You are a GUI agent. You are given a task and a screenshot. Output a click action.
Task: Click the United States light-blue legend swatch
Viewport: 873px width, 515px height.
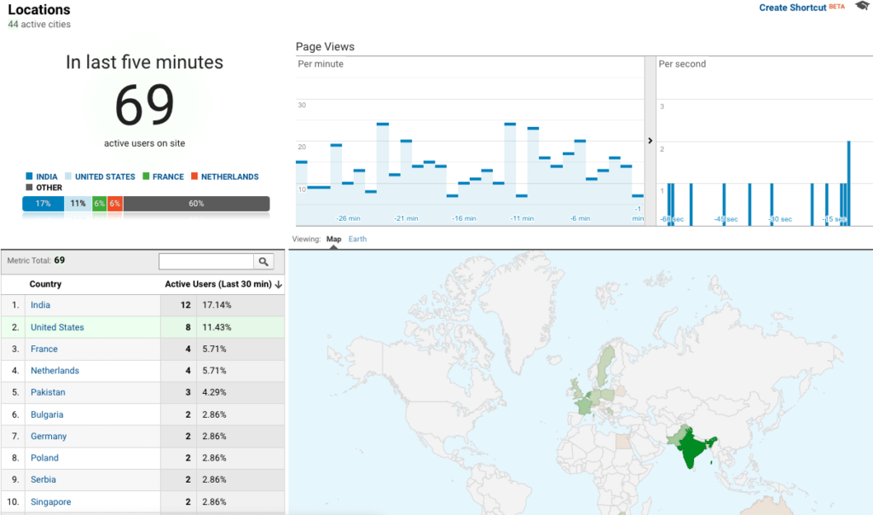(x=68, y=176)
